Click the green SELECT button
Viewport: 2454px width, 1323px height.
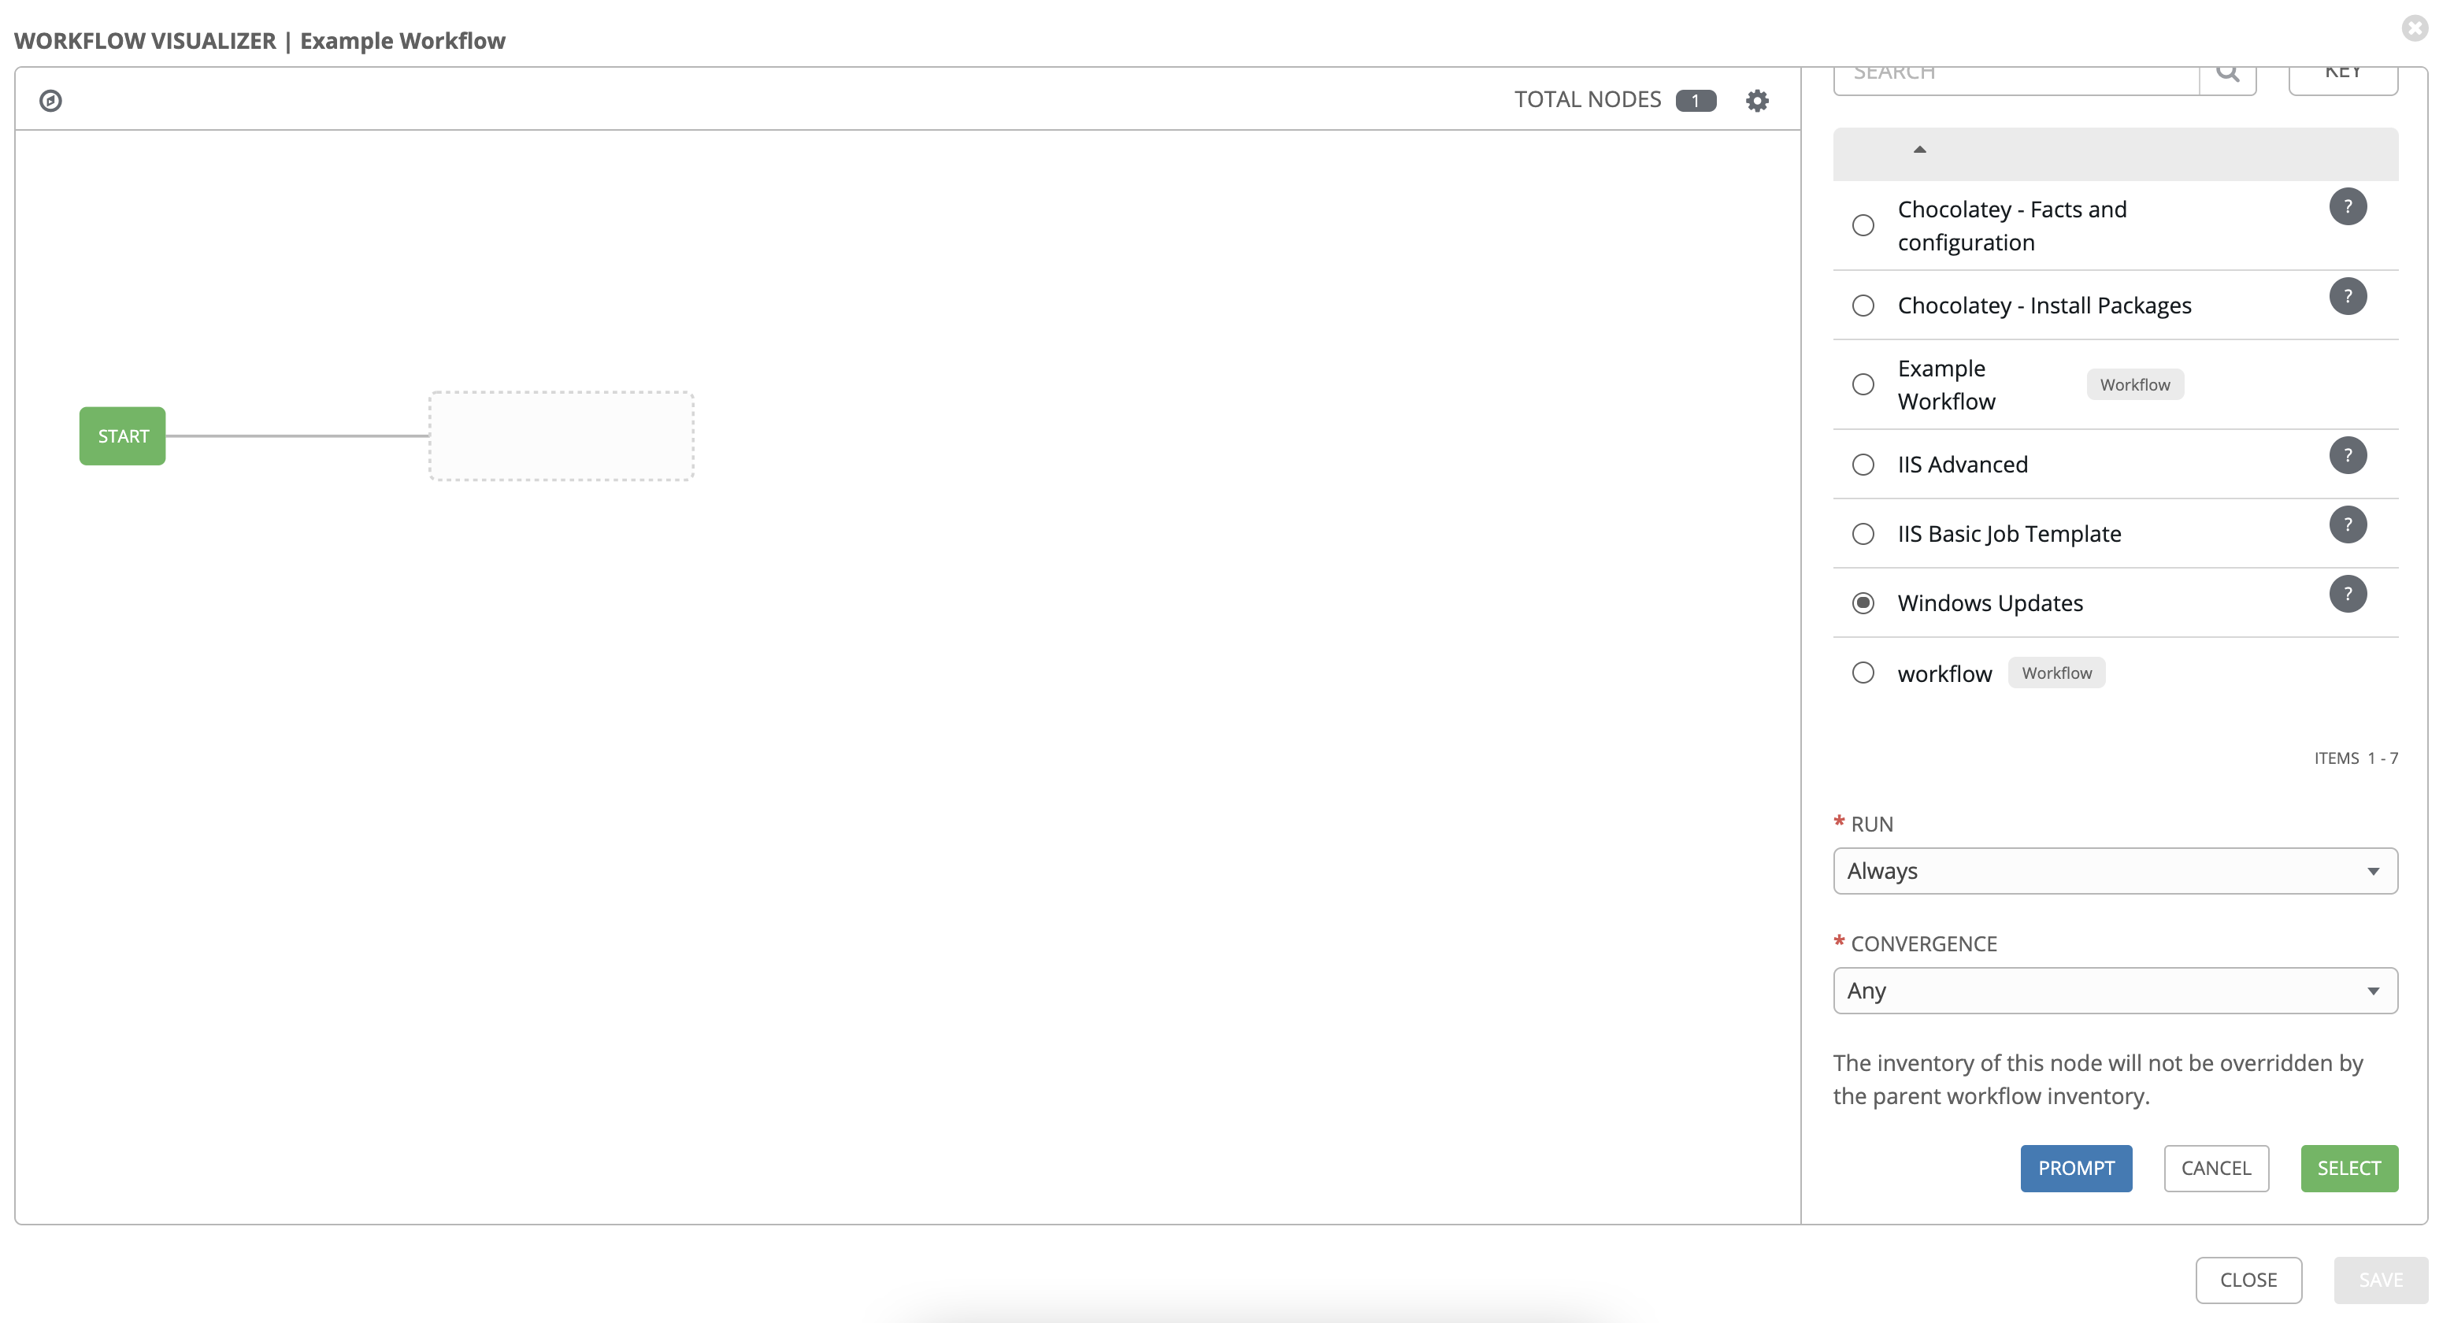tap(2349, 1169)
